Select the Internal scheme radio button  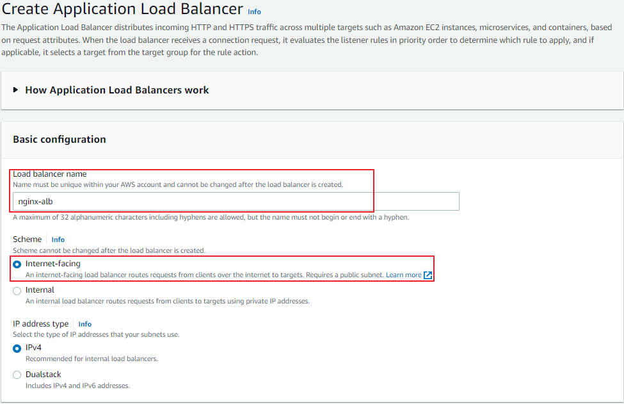tap(17, 291)
